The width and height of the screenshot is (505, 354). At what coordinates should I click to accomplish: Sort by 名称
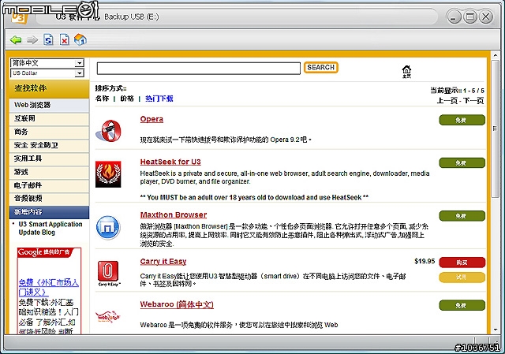(x=102, y=99)
